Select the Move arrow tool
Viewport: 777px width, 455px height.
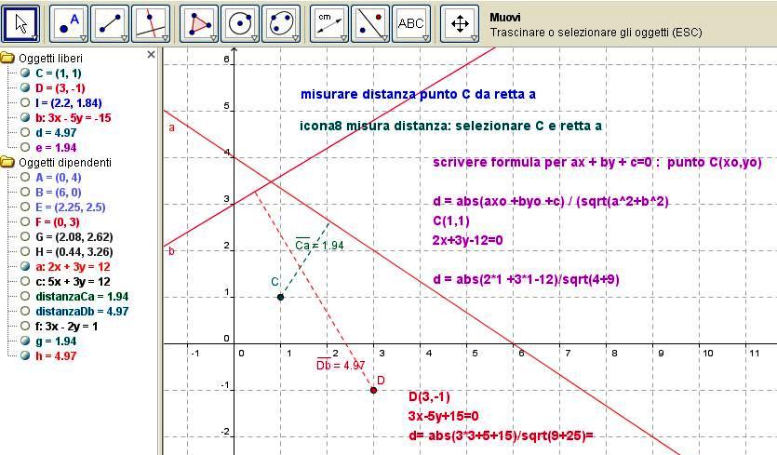click(20, 23)
